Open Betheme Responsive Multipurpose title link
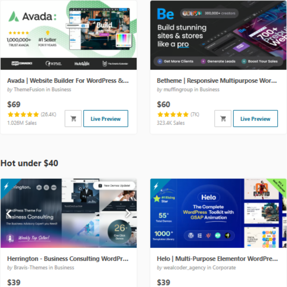The image size is (287, 287). [217, 81]
